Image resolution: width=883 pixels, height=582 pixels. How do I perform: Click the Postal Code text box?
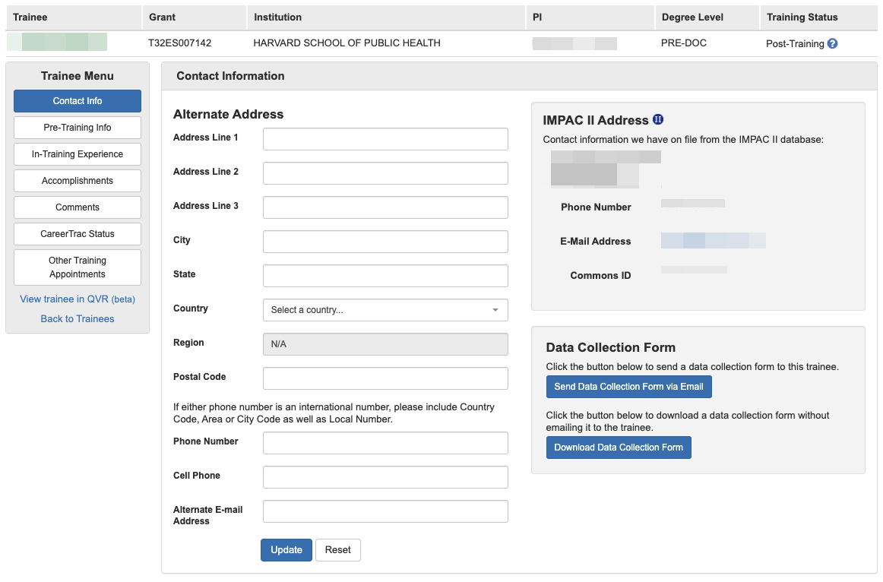click(x=385, y=378)
